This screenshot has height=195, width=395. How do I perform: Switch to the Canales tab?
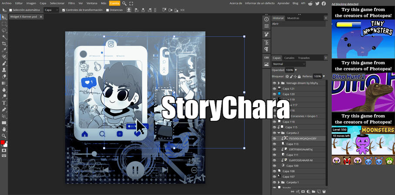pos(289,58)
